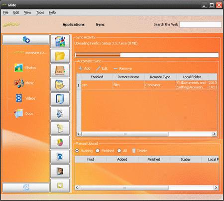Select the All radio button
The height and width of the screenshot is (201, 224).
[119, 151]
